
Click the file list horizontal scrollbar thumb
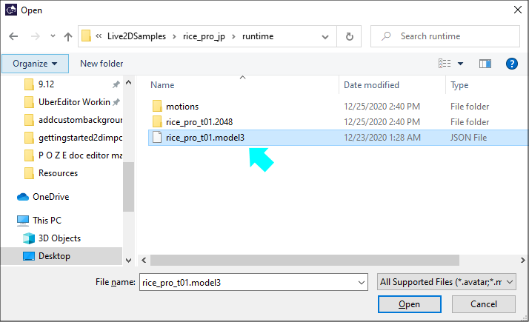tap(305, 260)
